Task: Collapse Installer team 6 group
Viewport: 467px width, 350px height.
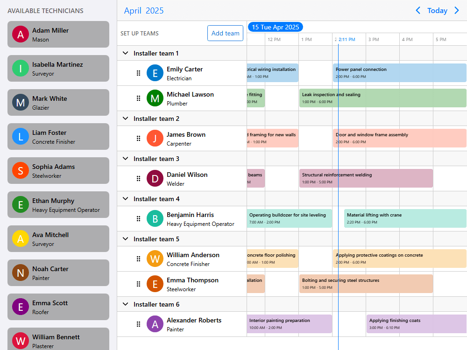Action: [x=125, y=304]
